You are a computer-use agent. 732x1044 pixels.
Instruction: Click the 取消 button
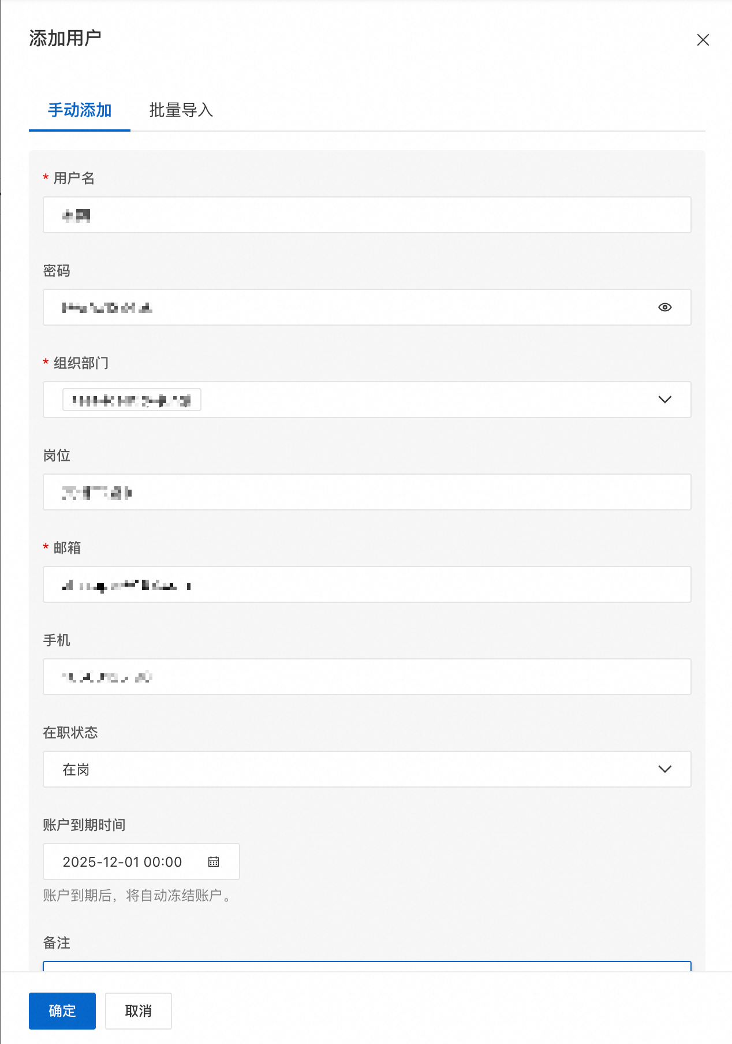tap(139, 1011)
